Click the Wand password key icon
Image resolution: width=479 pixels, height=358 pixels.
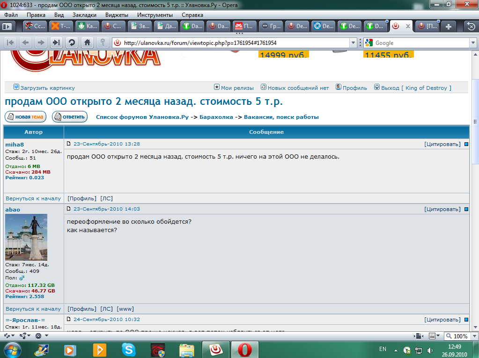(x=103, y=43)
